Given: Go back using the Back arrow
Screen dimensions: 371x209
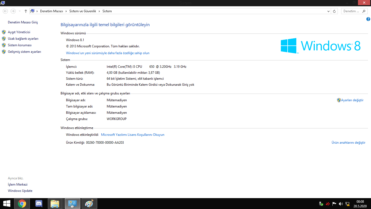Looking at the screenshot, I should tap(5, 11).
